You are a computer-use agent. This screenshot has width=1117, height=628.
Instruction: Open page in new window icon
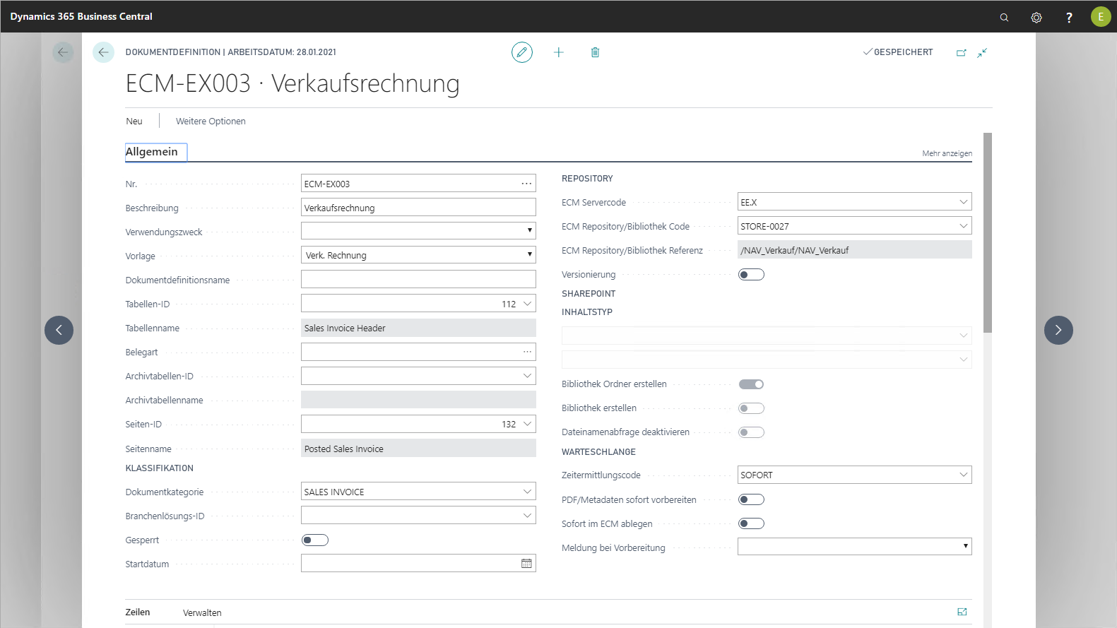961,52
